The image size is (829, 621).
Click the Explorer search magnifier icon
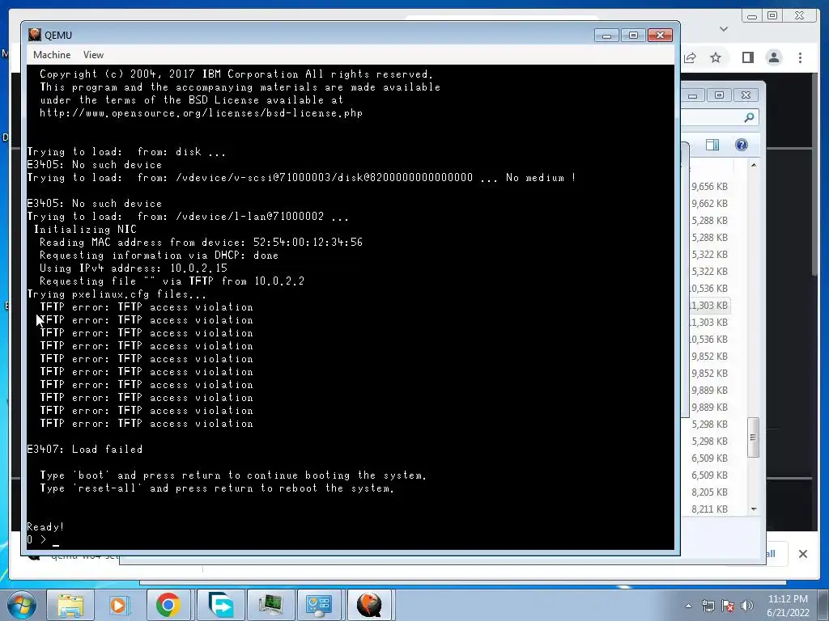[x=749, y=118]
